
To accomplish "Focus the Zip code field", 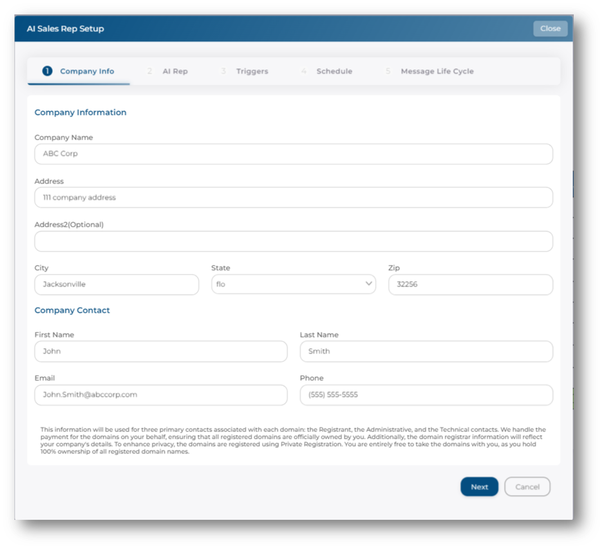I will pyautogui.click(x=470, y=284).
